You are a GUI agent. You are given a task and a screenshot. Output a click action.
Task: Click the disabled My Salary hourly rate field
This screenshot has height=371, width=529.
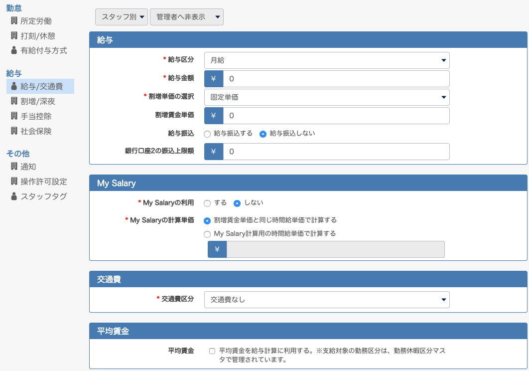click(x=335, y=249)
